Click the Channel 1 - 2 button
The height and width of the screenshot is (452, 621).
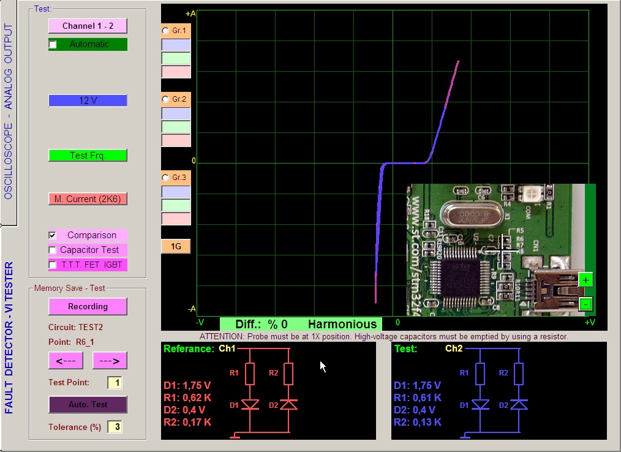pyautogui.click(x=88, y=26)
